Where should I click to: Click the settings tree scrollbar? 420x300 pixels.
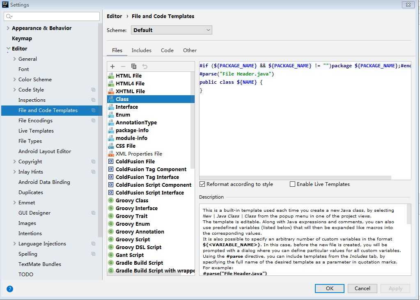tap(100, 130)
